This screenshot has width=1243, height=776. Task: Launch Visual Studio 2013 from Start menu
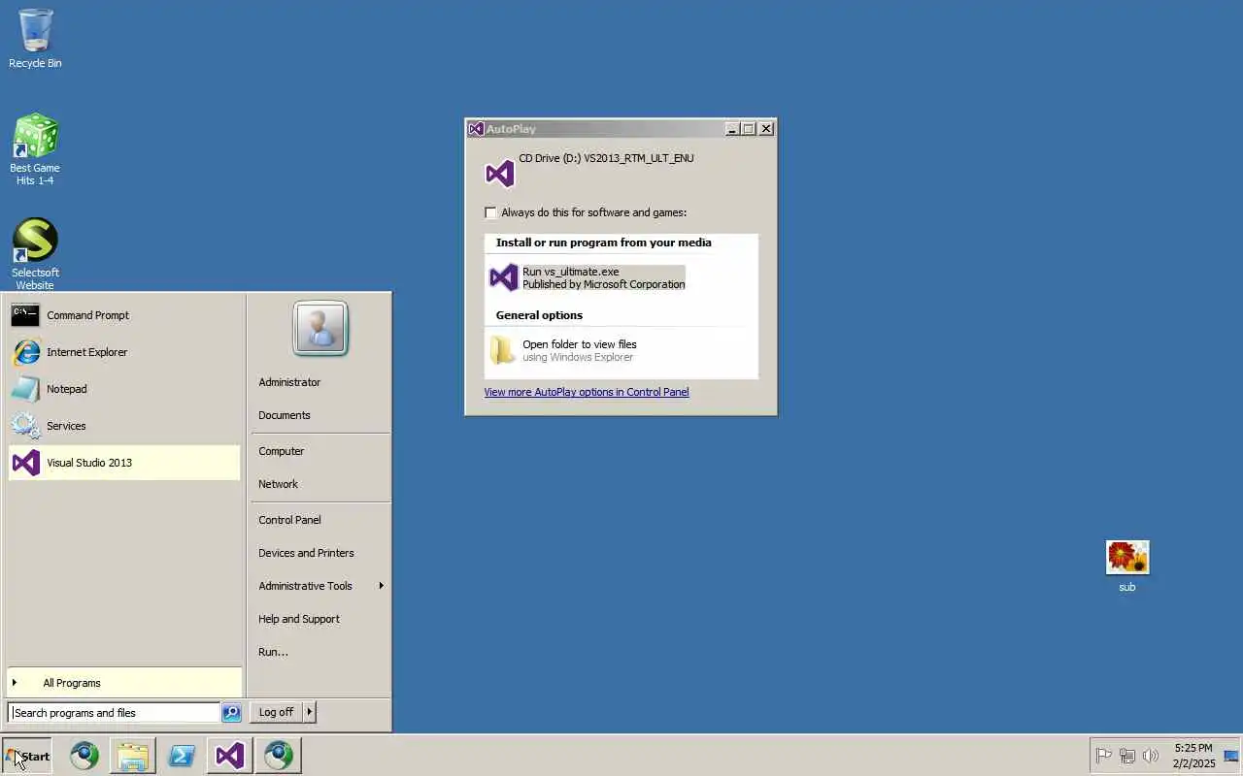click(123, 463)
